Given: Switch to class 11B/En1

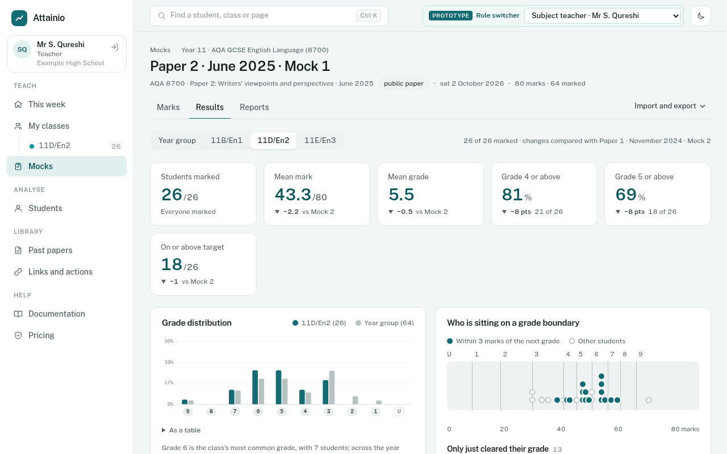Looking at the screenshot, I should click(x=227, y=141).
